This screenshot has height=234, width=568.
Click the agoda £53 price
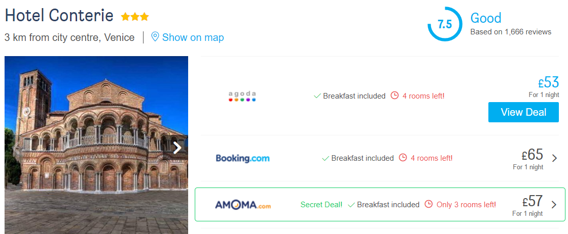tap(548, 82)
